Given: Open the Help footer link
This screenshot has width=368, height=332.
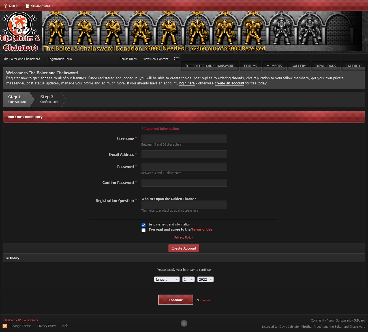Looking at the screenshot, I should point(65,326).
